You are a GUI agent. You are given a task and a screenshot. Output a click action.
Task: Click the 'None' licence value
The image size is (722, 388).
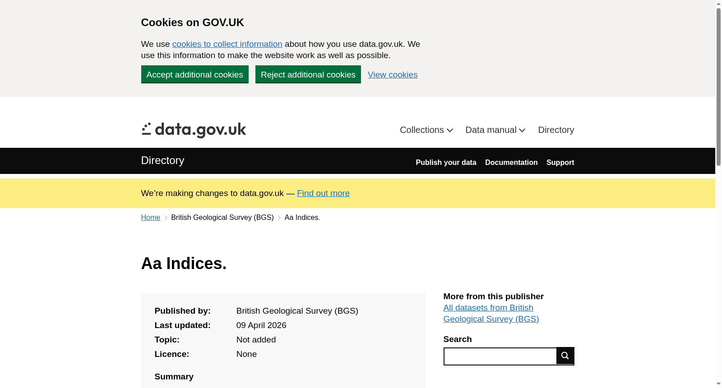tap(246, 354)
